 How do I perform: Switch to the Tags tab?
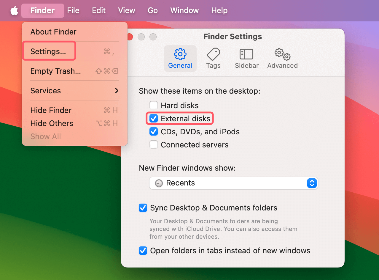pos(213,59)
